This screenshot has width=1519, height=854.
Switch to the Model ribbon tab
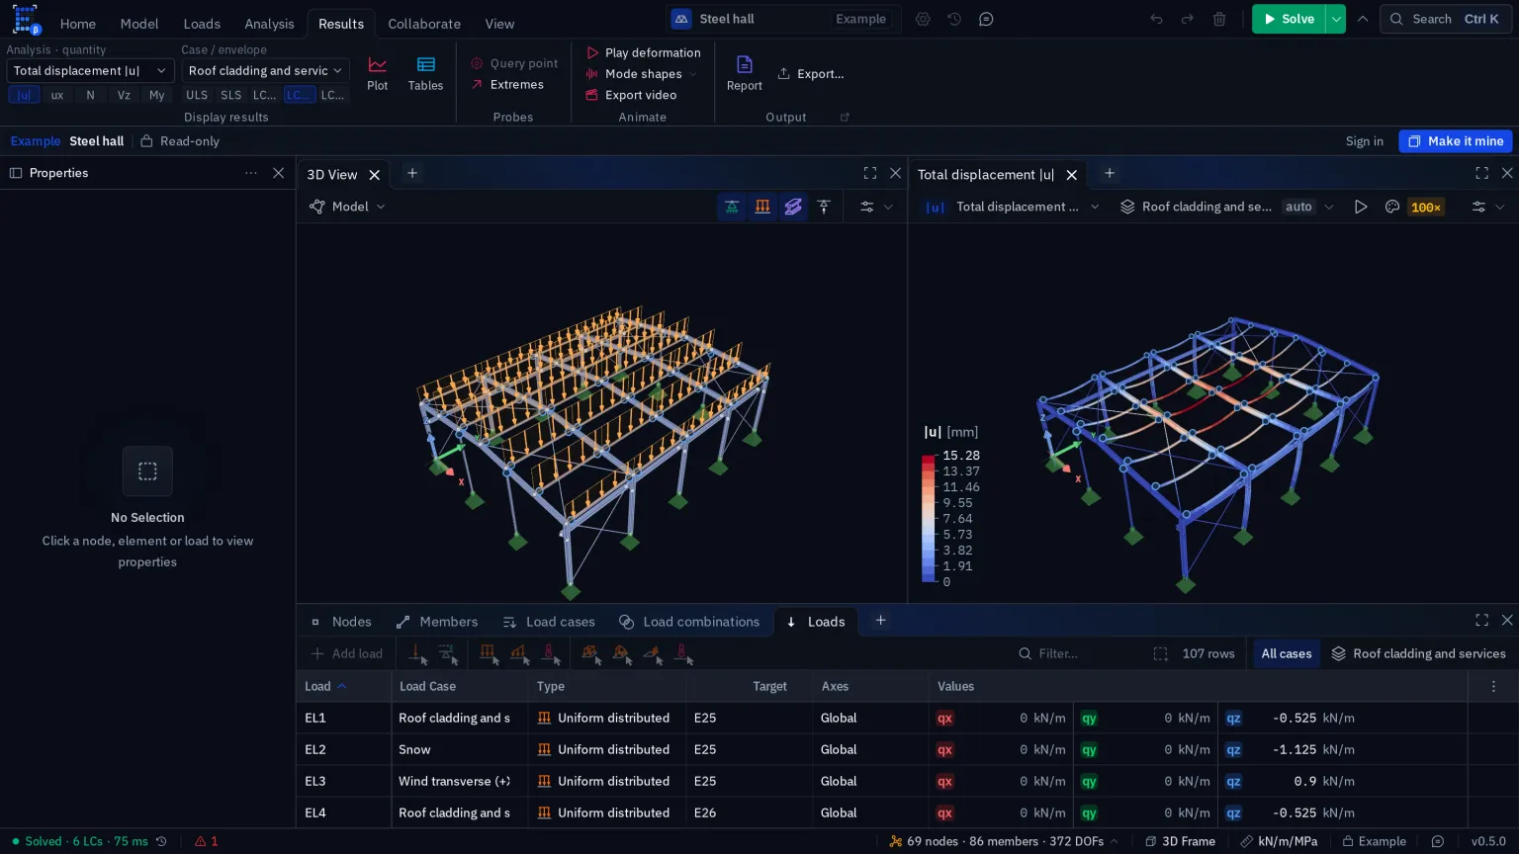tap(139, 24)
